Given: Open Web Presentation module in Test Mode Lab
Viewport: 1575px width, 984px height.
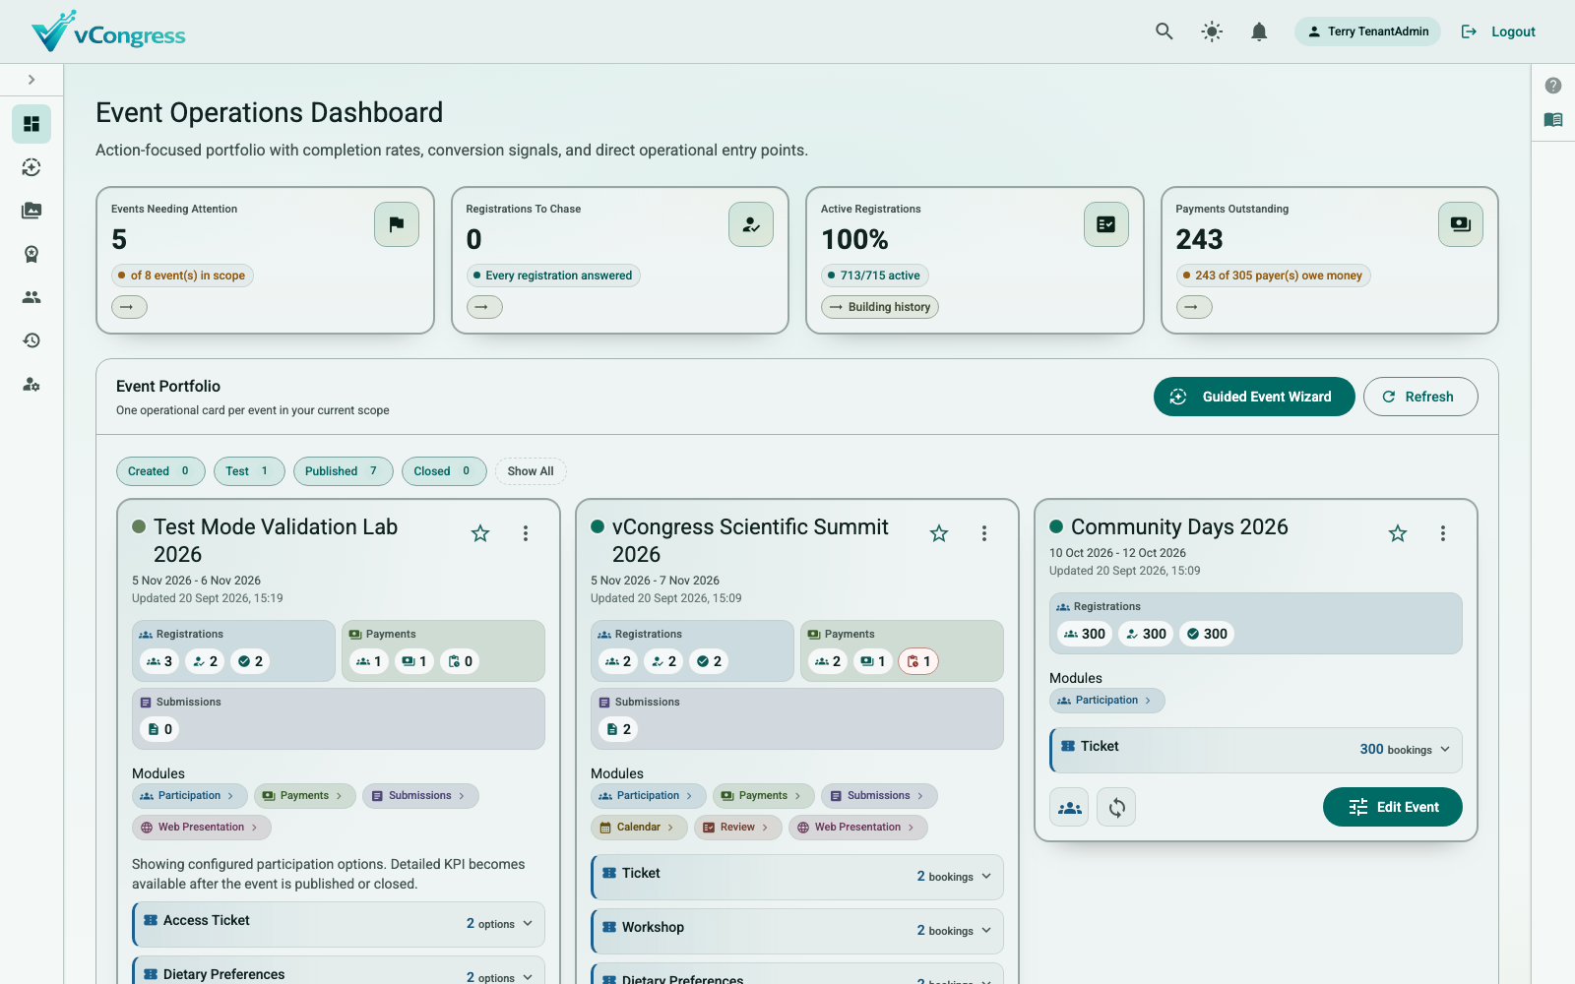Looking at the screenshot, I should tap(201, 828).
